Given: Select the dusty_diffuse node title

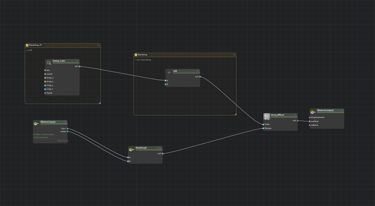Looking at the screenshot, I should click(277, 115).
